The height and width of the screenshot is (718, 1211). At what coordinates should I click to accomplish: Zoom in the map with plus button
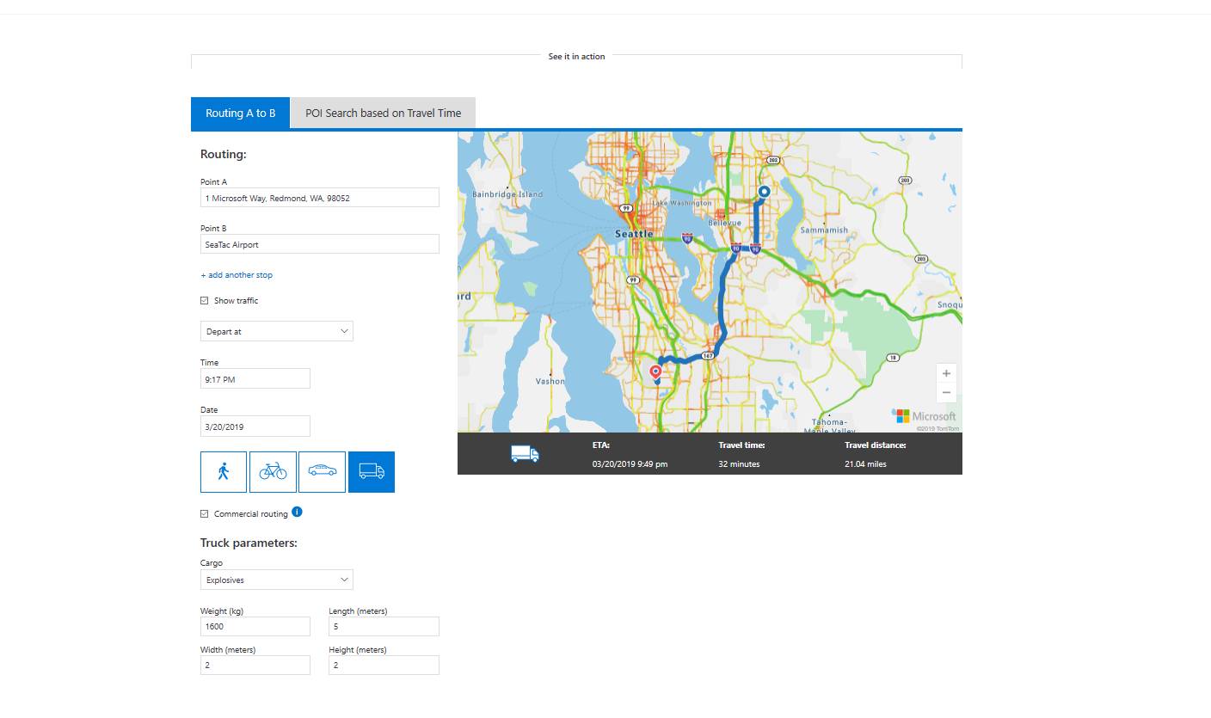click(946, 373)
